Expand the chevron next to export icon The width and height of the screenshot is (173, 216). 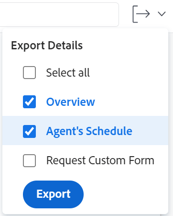[162, 14]
